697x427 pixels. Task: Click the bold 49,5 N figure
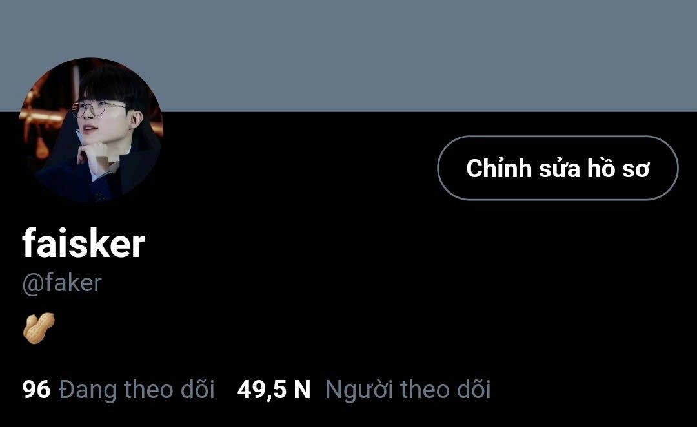[x=274, y=389]
